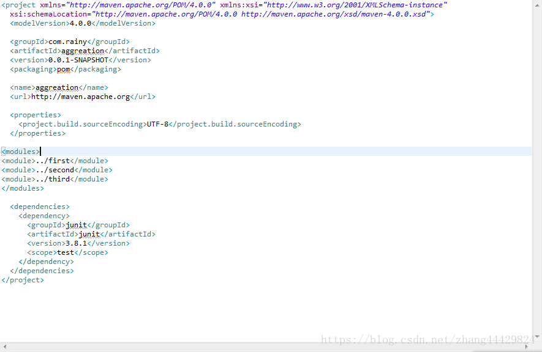The width and height of the screenshot is (542, 352).
Task: Click the packaging value pom
Action: click(64, 69)
